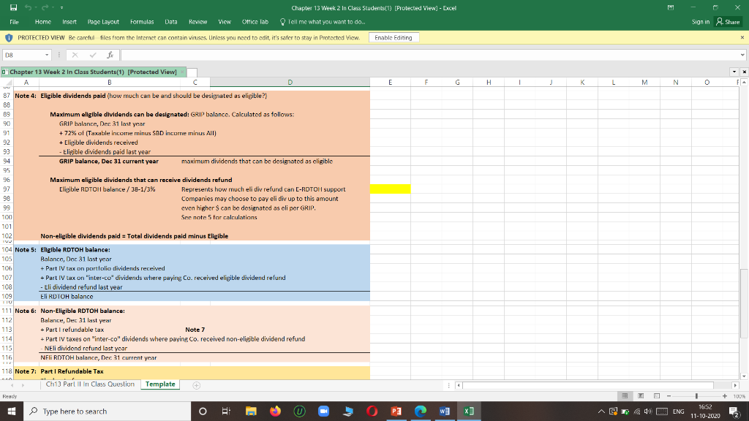Image resolution: width=749 pixels, height=421 pixels.
Task: Open the File menu
Action: pos(15,22)
